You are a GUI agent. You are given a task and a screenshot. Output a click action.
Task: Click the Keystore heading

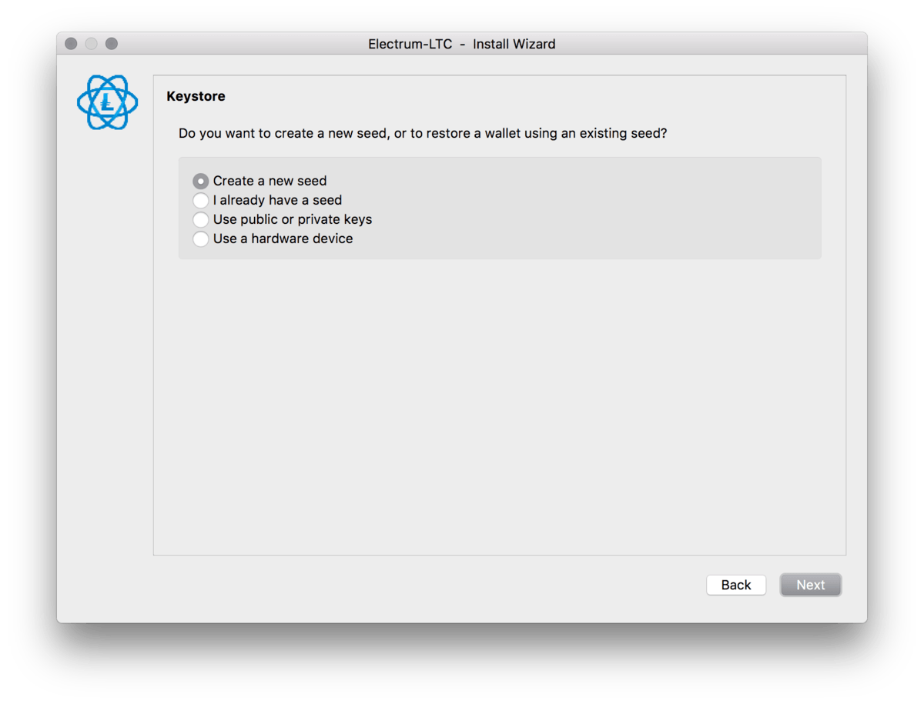196,96
